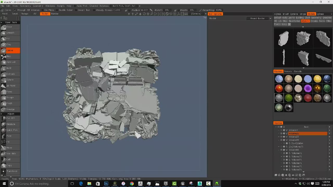Open the Round Border dropdown

[259, 18]
